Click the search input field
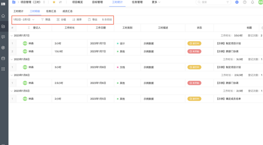Viewport: 263px width, 145px height. pyautogui.click(x=213, y=2)
